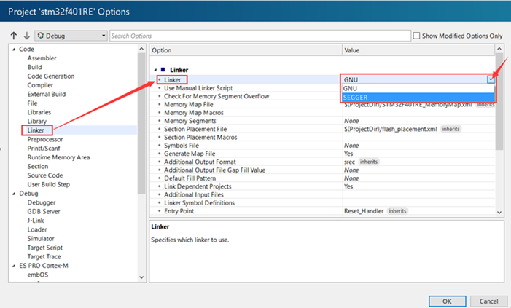Select Additional Output File Gap Fill Value
This screenshot has height=308, width=511.
click(214, 170)
